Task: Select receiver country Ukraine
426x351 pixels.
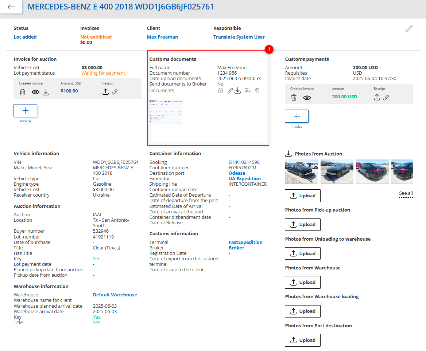Action: click(x=101, y=195)
